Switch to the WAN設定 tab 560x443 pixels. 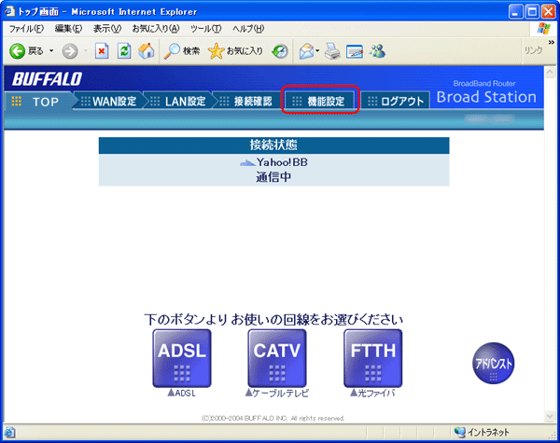(x=108, y=102)
